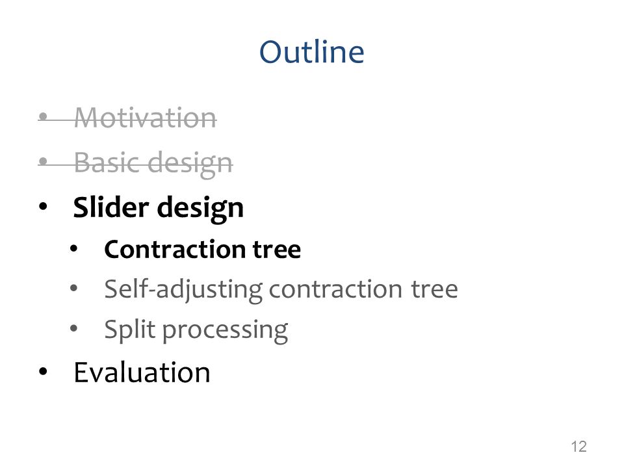Click the bullet before Evaluation
624x468 pixels.
pos(43,371)
